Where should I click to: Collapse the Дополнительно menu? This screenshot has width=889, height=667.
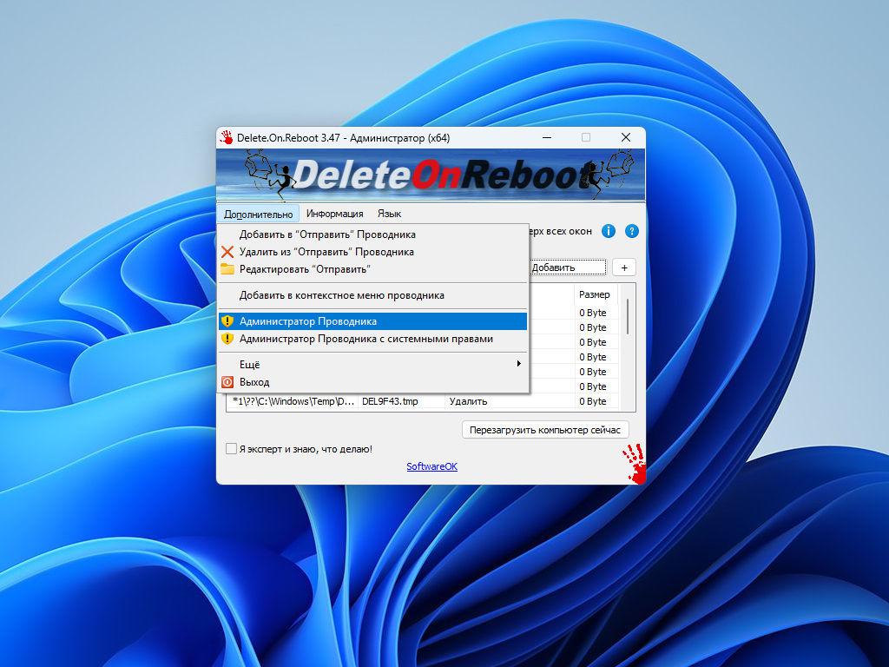(258, 214)
